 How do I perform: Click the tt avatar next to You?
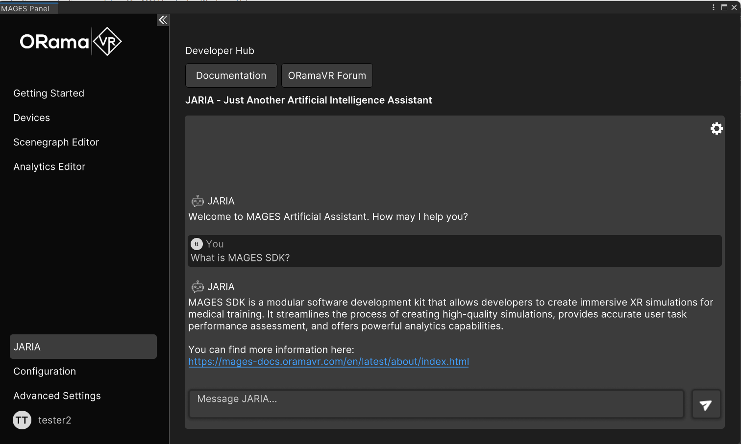(197, 244)
